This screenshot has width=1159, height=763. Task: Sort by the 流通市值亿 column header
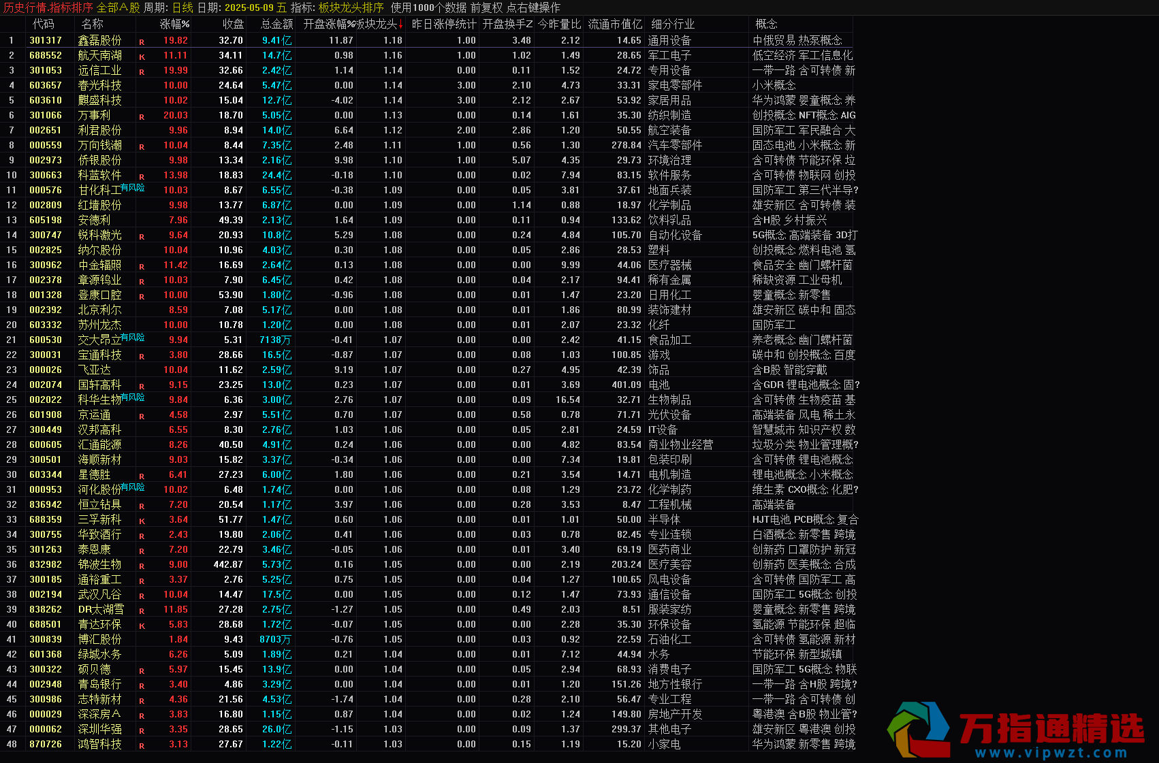(615, 24)
